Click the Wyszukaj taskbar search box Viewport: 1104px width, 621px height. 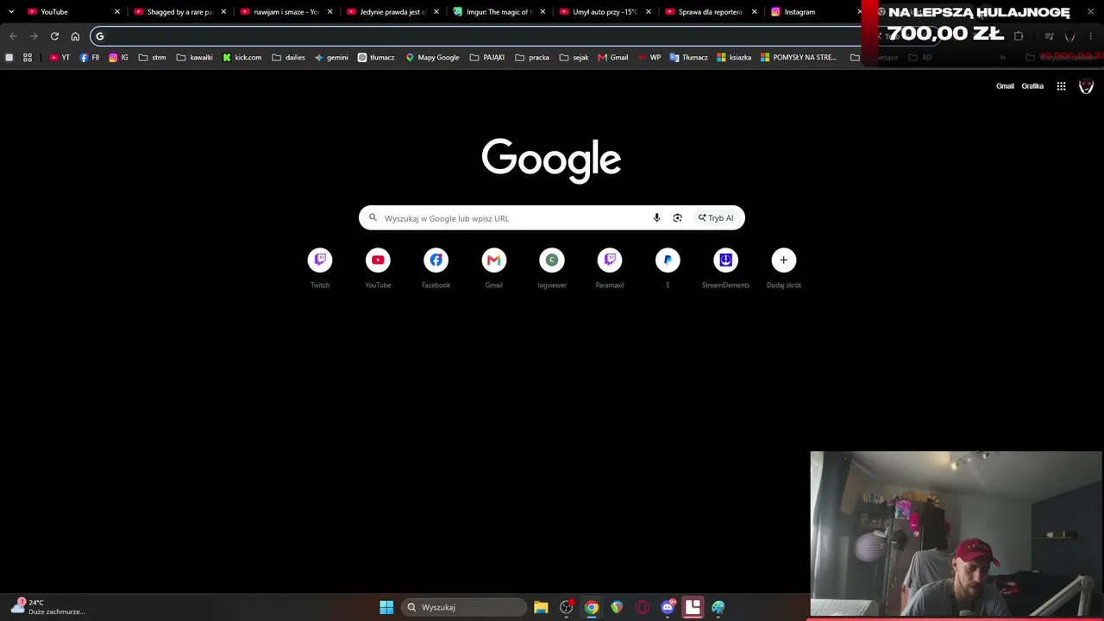coord(464,607)
